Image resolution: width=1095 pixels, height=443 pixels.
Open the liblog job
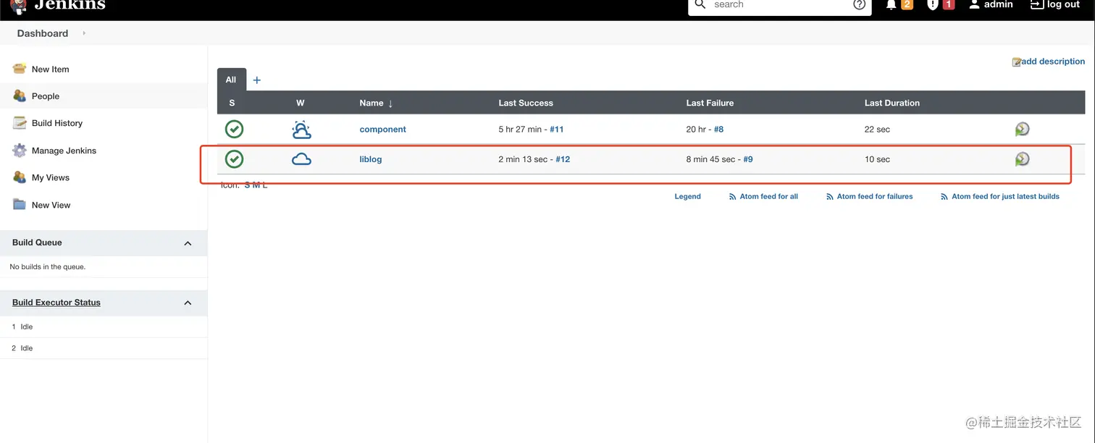click(371, 159)
